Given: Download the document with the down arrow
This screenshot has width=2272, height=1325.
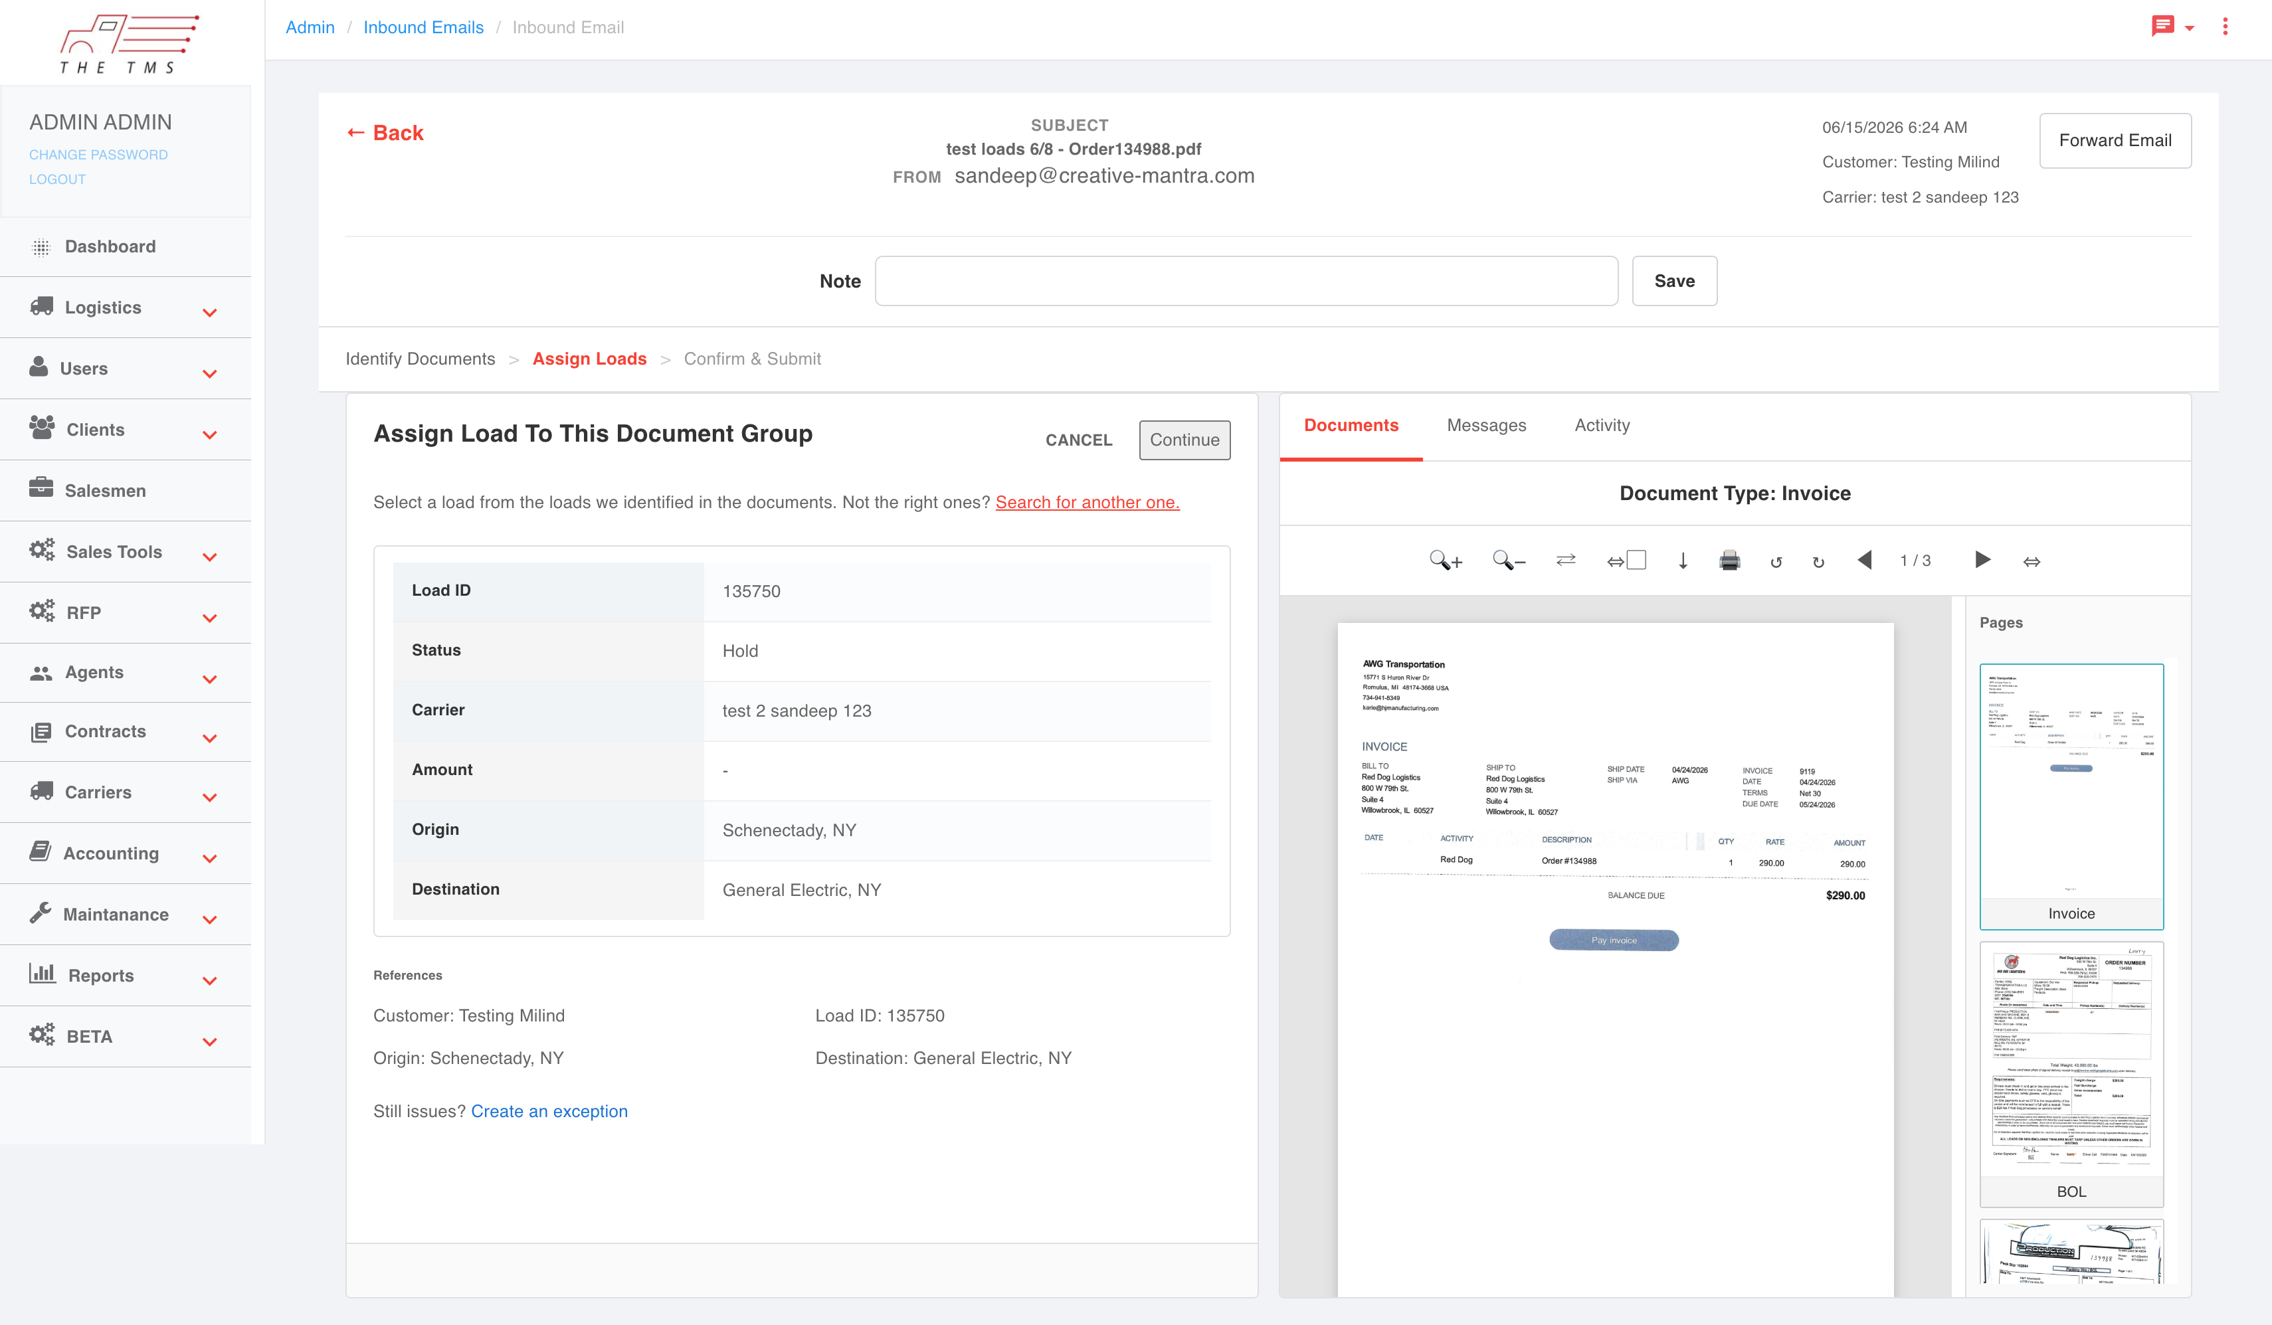Looking at the screenshot, I should pyautogui.click(x=1682, y=561).
